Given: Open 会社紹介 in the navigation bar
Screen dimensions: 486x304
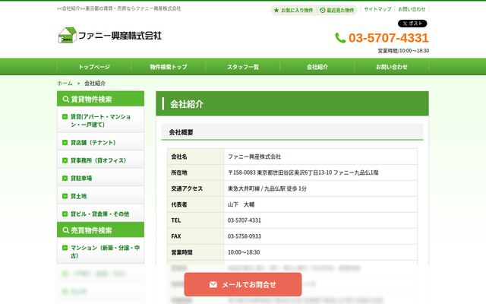Looking at the screenshot, I should pyautogui.click(x=317, y=67).
